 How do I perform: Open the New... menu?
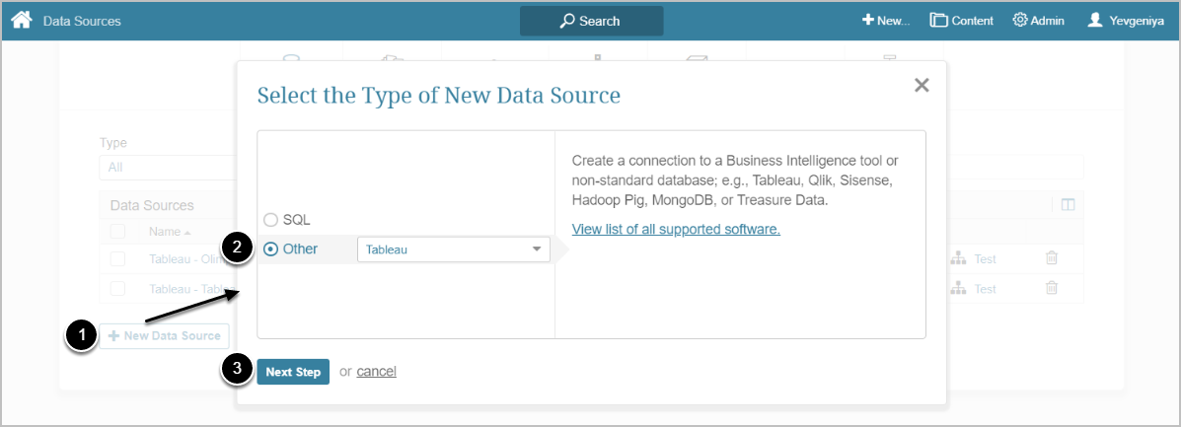coord(885,21)
